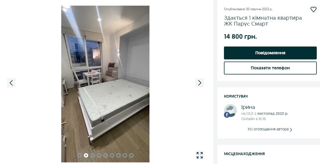320x164 pixels.
Task: Go to the next photo
Action: point(200,83)
